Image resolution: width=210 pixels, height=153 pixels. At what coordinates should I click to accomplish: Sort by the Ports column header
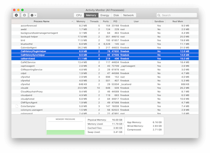[x=106, y=21]
